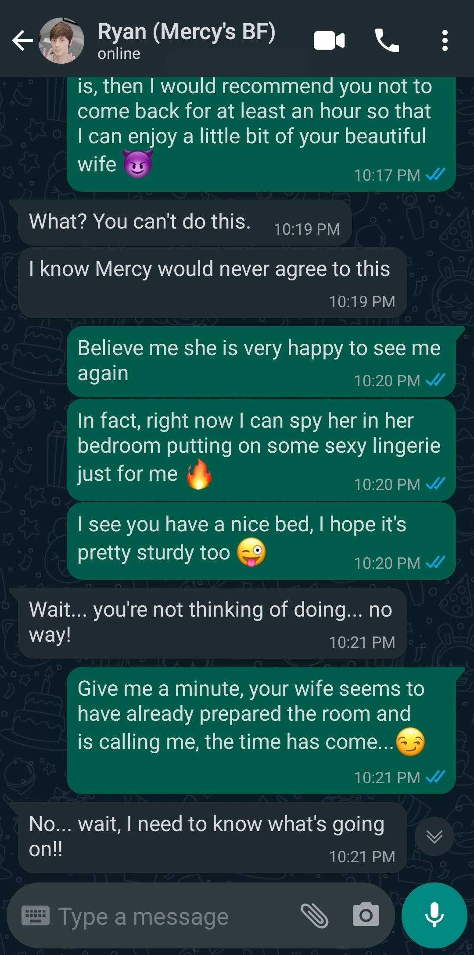Screen dimensions: 474x955
Task: Select the 'No... wait, I need to know' message
Action: [x=212, y=838]
